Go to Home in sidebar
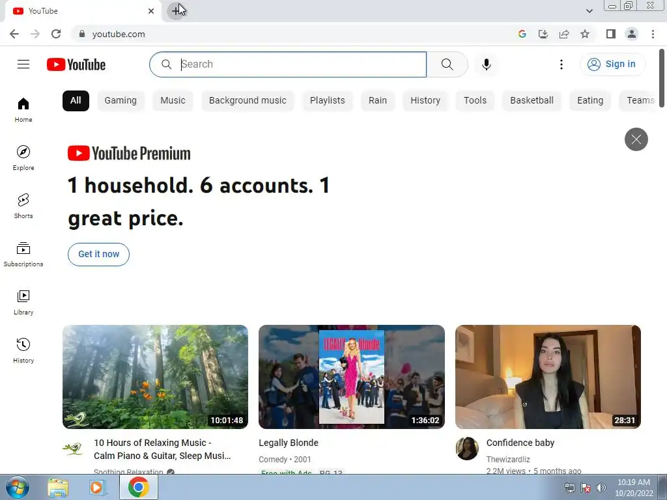Image resolution: width=667 pixels, height=500 pixels. tap(23, 109)
